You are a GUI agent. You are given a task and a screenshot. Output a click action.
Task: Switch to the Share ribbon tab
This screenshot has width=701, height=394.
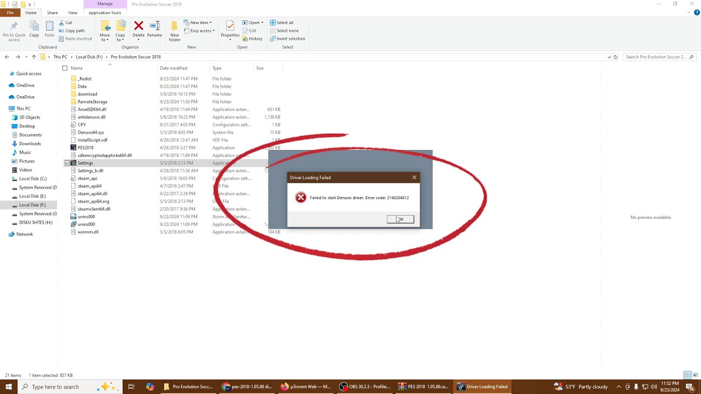point(52,13)
